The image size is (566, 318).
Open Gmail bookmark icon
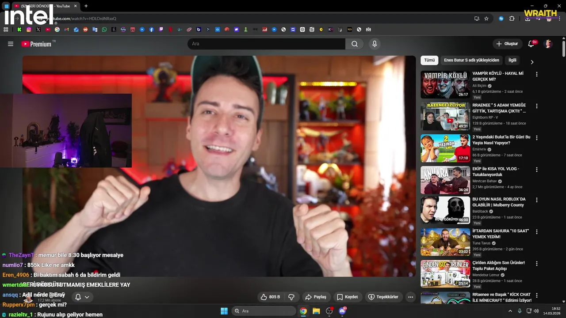67,30
